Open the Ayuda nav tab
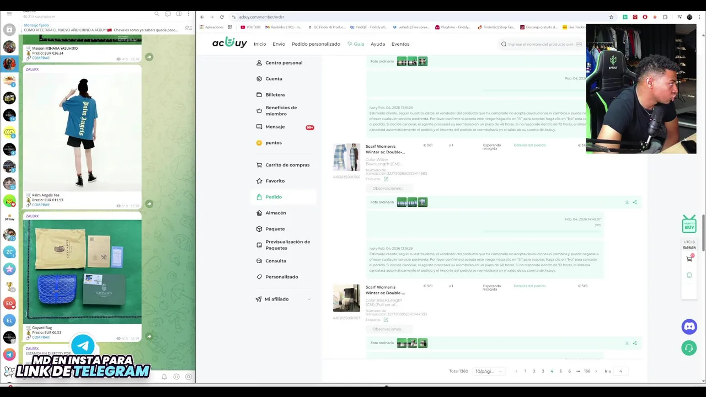The width and height of the screenshot is (706, 397). pyautogui.click(x=378, y=44)
